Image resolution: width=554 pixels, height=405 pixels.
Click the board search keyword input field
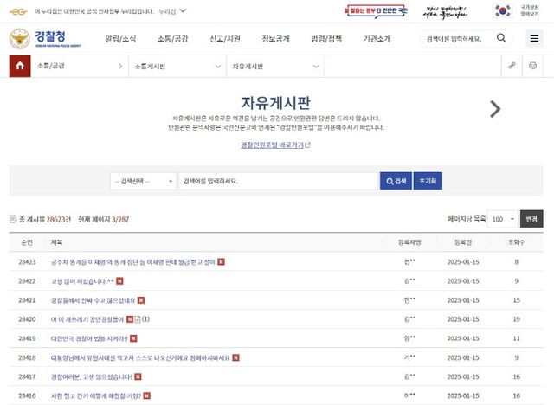click(277, 181)
